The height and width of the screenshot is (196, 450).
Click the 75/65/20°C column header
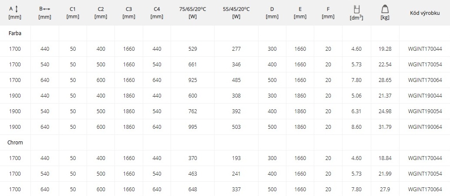point(192,13)
